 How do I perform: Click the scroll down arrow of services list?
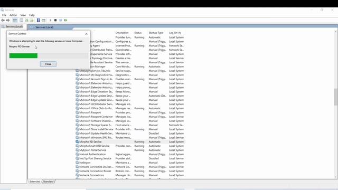pyautogui.click(x=336, y=177)
